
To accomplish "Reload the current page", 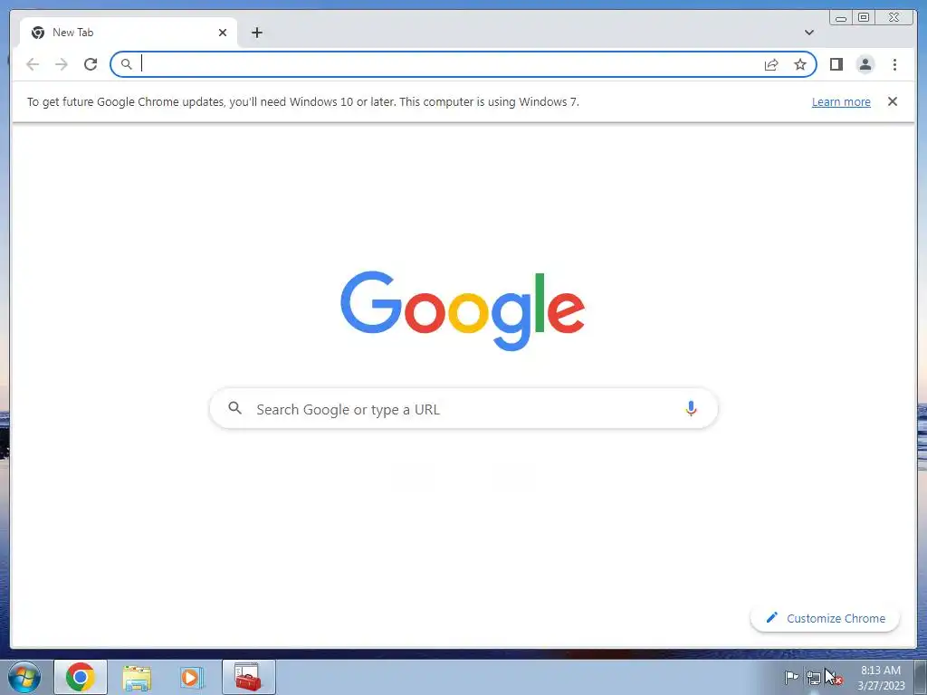I will click(x=91, y=64).
